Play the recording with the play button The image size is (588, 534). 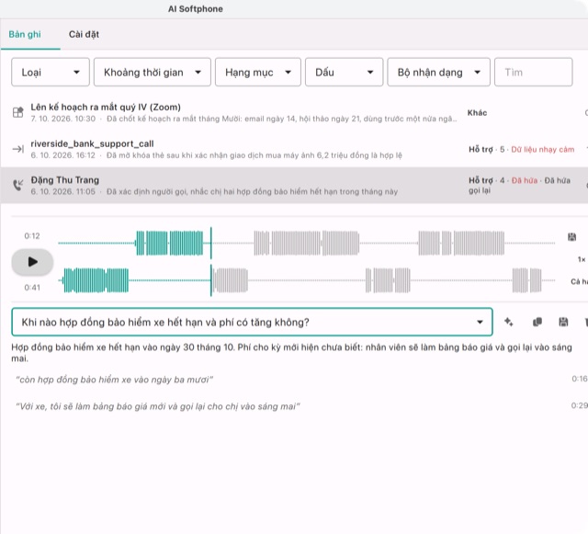click(32, 262)
